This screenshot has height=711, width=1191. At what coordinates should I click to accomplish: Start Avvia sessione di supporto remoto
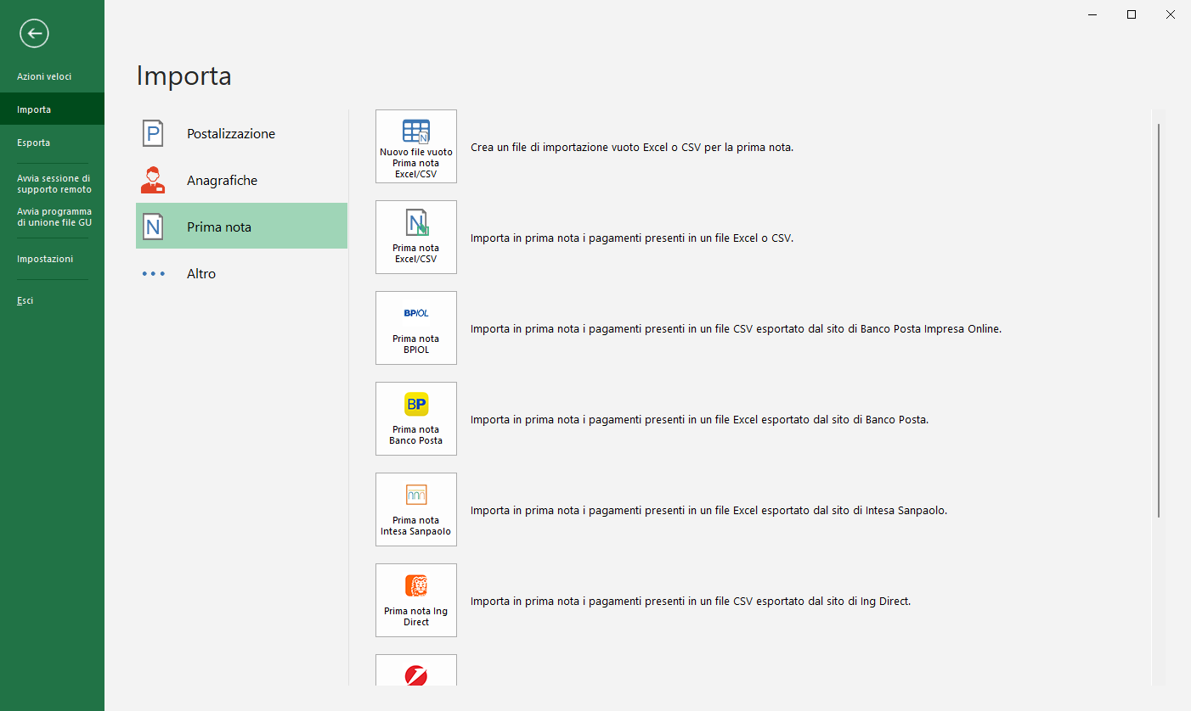54,184
